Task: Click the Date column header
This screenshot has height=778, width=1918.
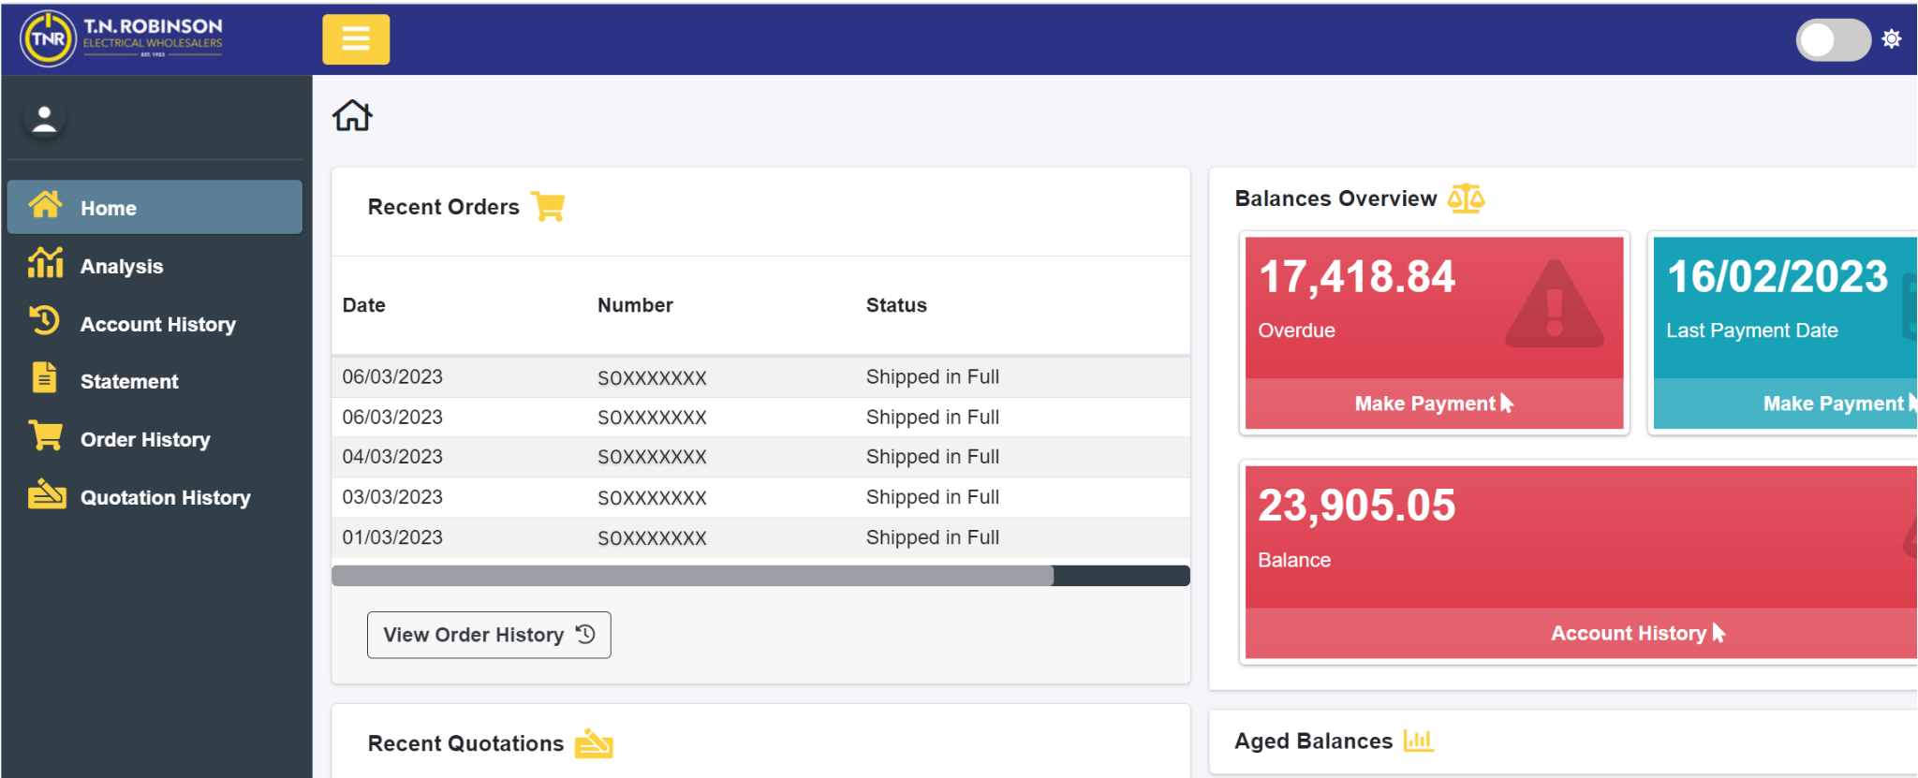Action: point(364,305)
